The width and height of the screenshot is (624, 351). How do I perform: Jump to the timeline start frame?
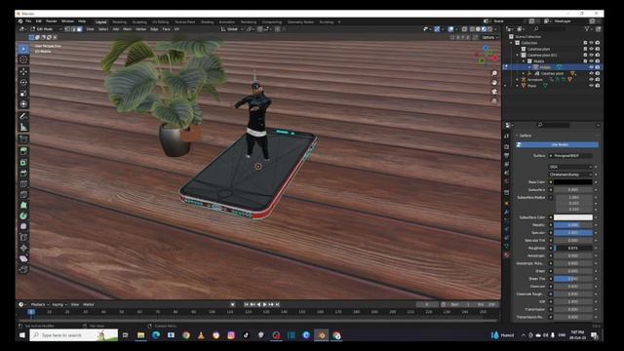(246, 304)
